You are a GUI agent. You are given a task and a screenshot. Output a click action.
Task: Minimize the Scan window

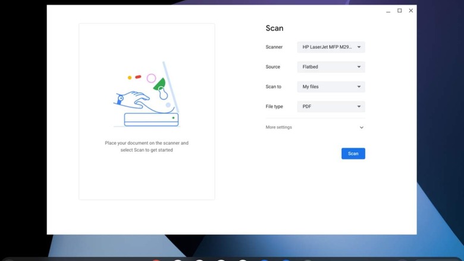tap(388, 11)
